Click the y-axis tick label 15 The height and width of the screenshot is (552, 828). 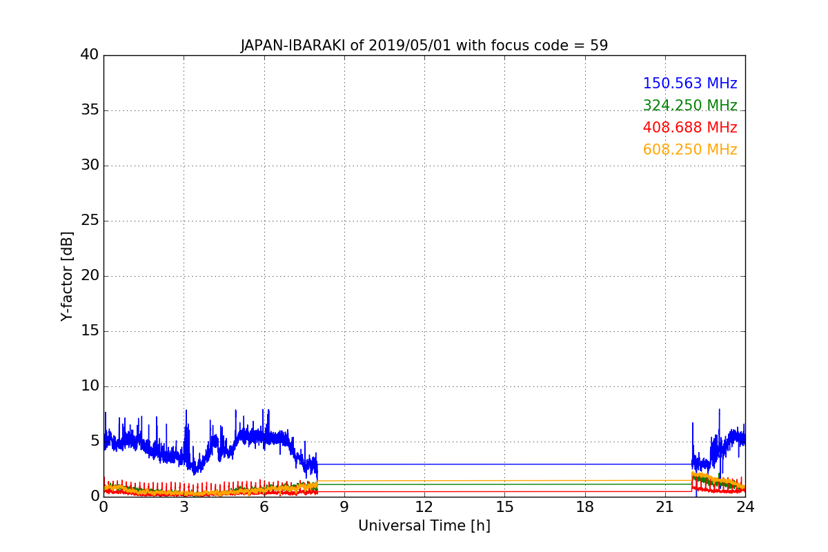90,331
